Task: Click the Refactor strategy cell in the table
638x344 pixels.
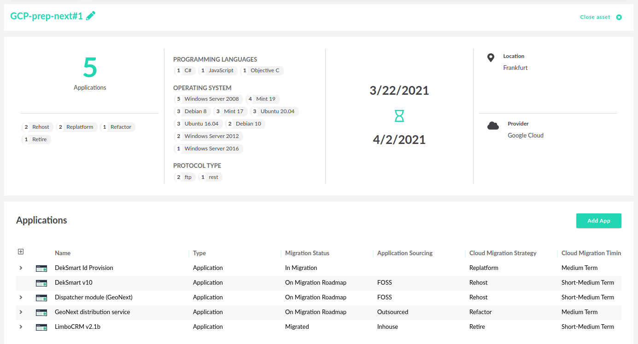Action: click(481, 312)
